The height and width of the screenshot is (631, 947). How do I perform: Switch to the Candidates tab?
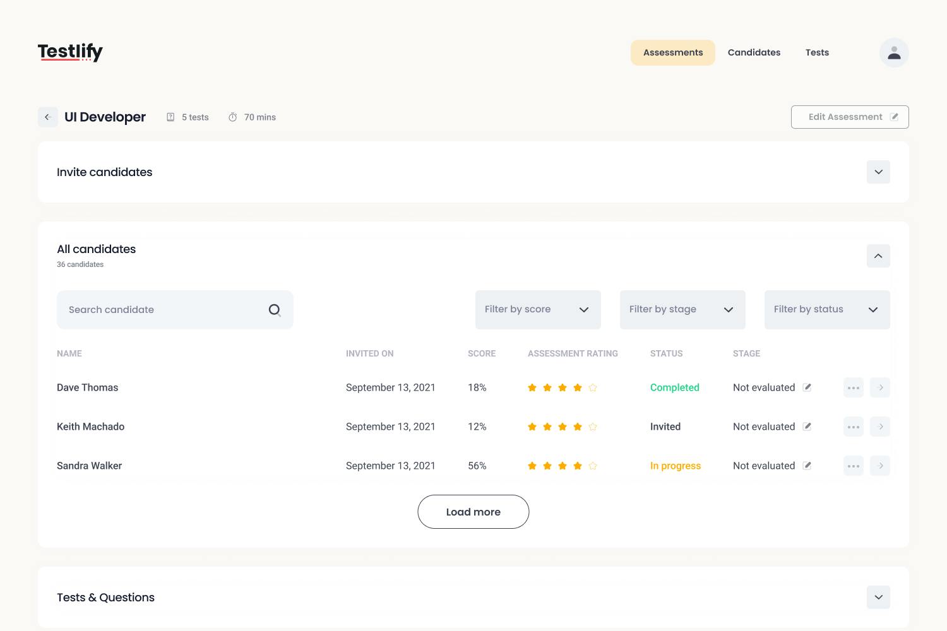coord(754,52)
